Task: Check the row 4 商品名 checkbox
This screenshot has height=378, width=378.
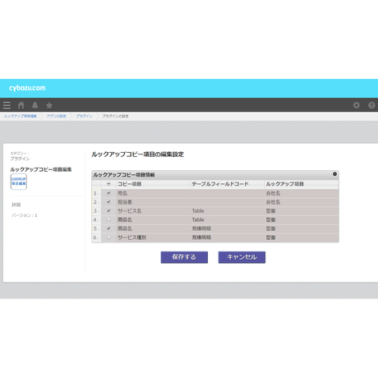Action: click(x=108, y=219)
